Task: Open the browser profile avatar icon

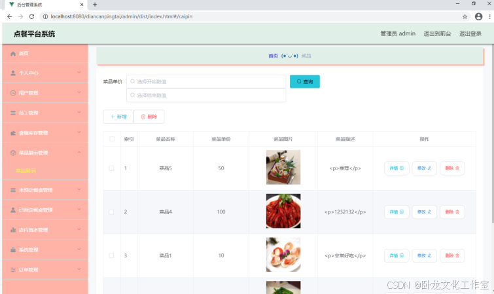Action: pyautogui.click(x=478, y=16)
